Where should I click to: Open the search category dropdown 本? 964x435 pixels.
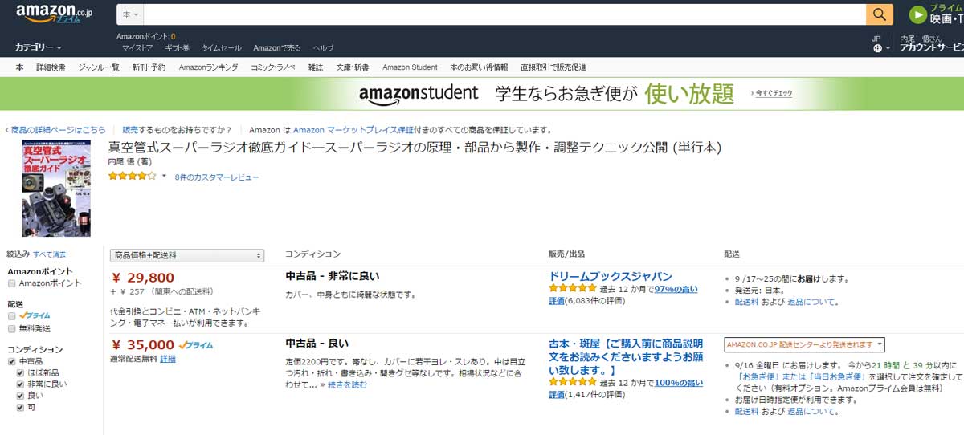click(130, 14)
